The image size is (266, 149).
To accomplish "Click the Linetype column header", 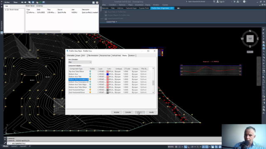I will pyautogui.click(x=118, y=69).
